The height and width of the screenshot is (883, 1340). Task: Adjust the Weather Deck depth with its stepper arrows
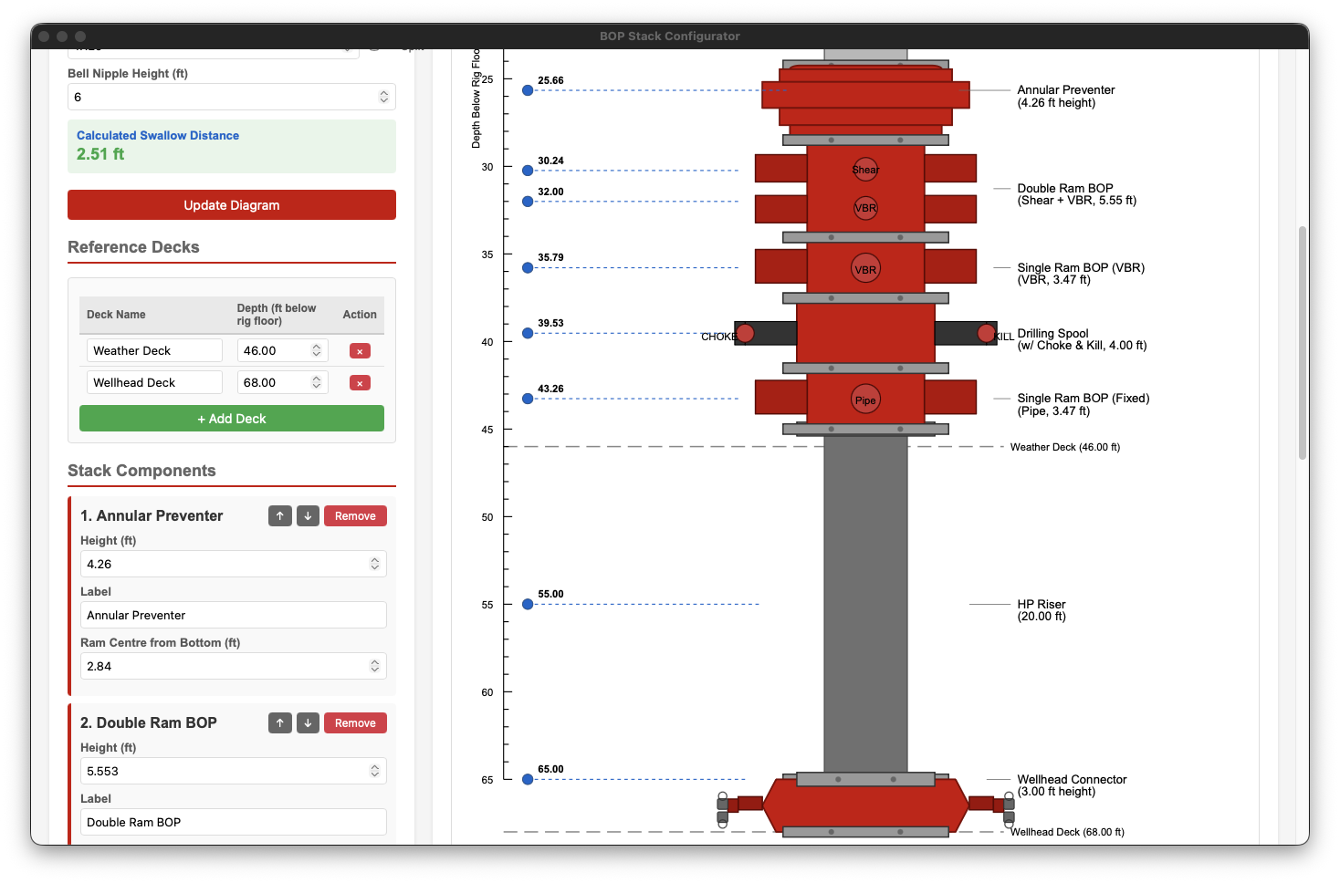coord(315,349)
